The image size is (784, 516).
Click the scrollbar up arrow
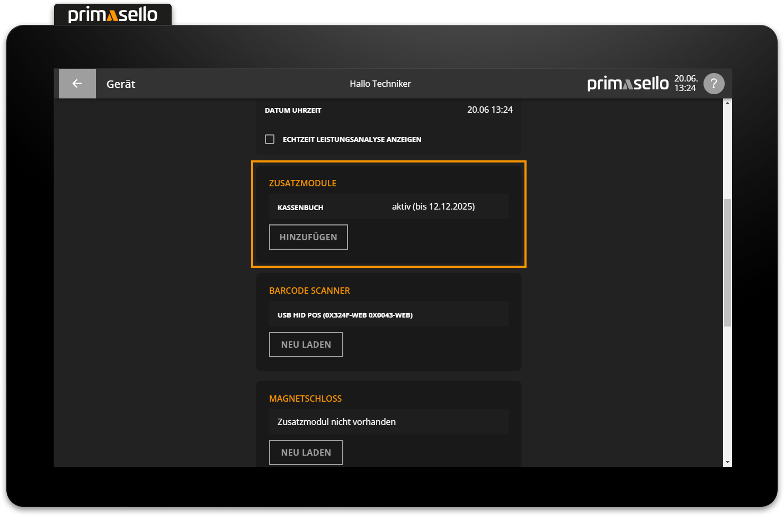[727, 103]
